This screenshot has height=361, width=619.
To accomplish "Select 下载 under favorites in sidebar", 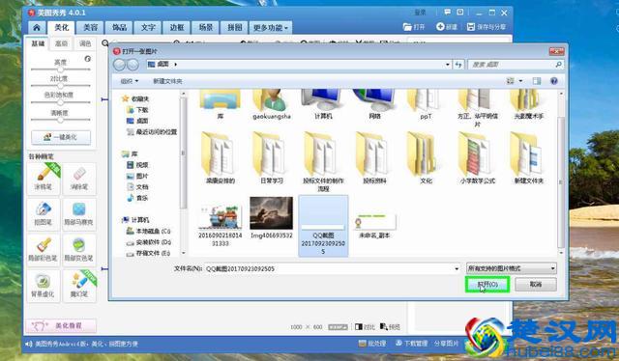I will tap(137, 110).
